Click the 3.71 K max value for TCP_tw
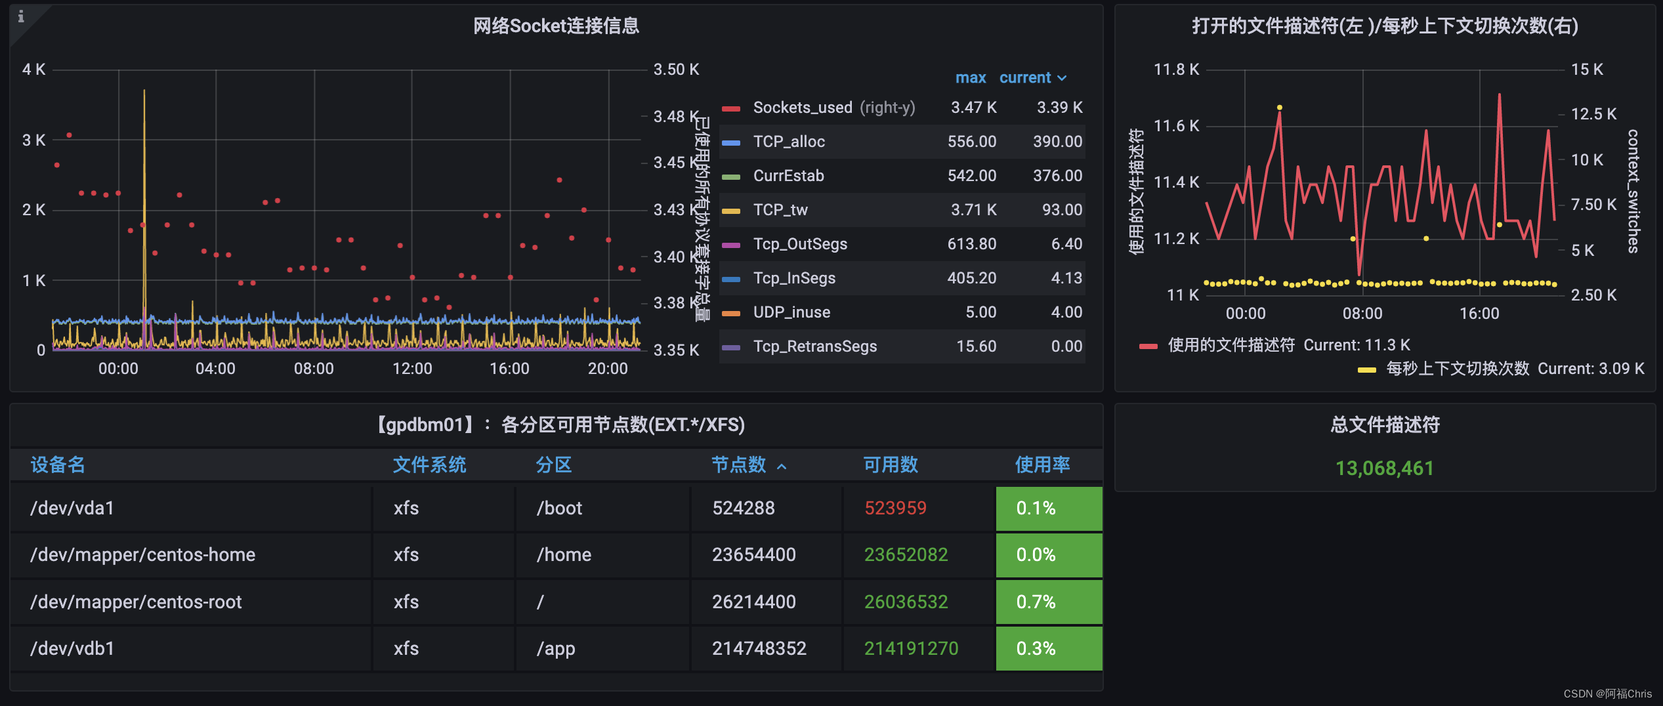 [973, 210]
